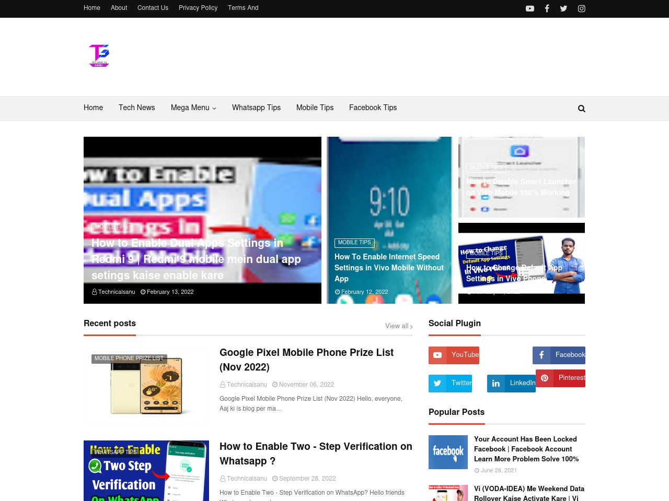The height and width of the screenshot is (501, 669).
Task: Click November 06, 2022 date
Action: click(303, 385)
